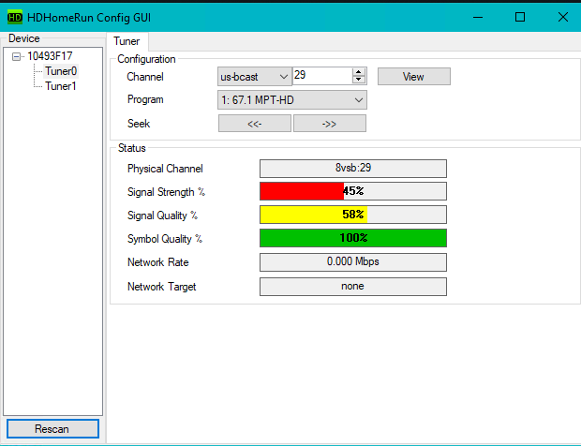This screenshot has width=581, height=446.
Task: Click the yellow Signal Quality bar
Action: pos(353,215)
